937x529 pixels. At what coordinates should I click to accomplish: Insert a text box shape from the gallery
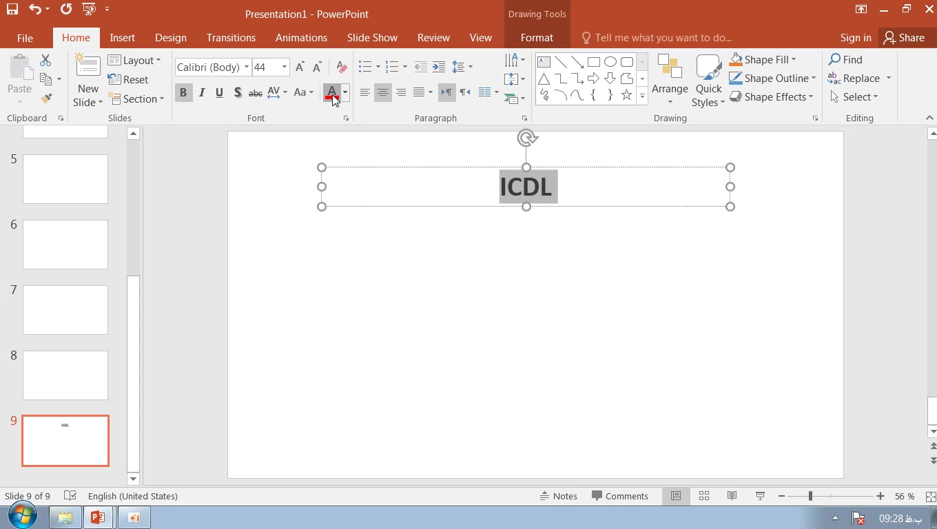coord(544,62)
